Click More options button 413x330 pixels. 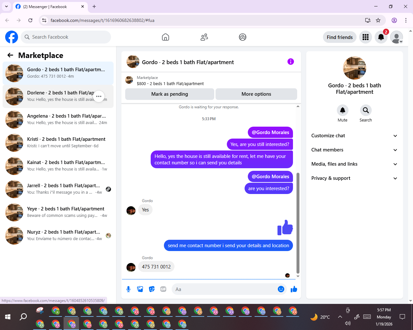[x=256, y=94]
